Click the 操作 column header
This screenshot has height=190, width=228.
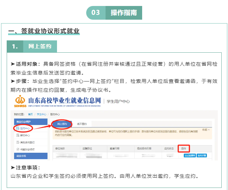click(183, 149)
